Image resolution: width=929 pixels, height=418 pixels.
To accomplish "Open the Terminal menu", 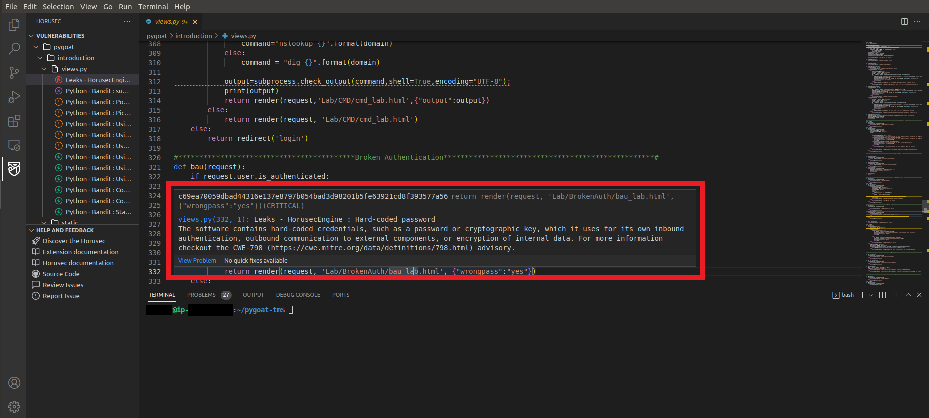I will 153,6.
